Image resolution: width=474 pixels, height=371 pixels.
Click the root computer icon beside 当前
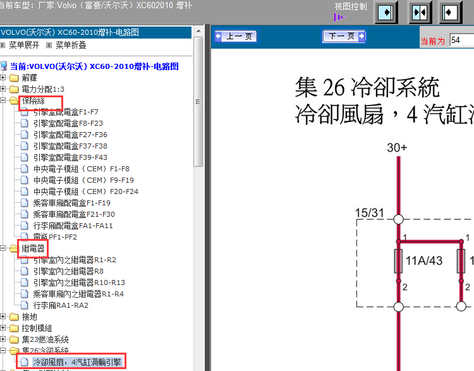tap(4, 66)
